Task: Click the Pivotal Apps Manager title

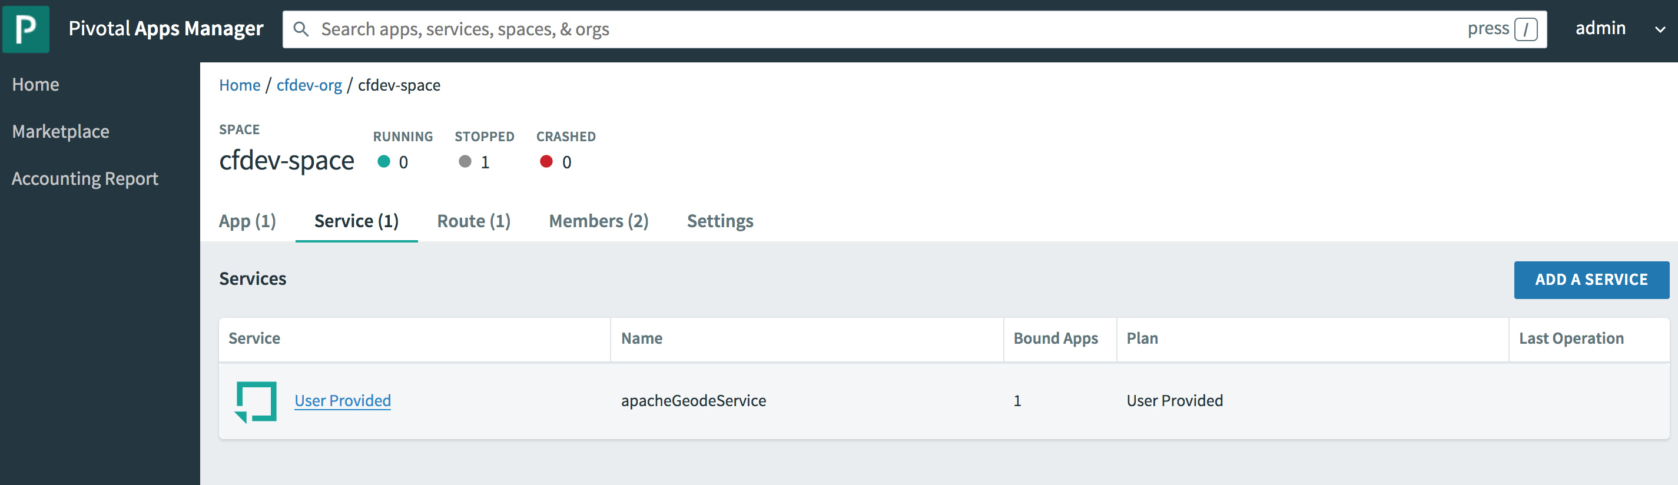Action: pos(165,29)
